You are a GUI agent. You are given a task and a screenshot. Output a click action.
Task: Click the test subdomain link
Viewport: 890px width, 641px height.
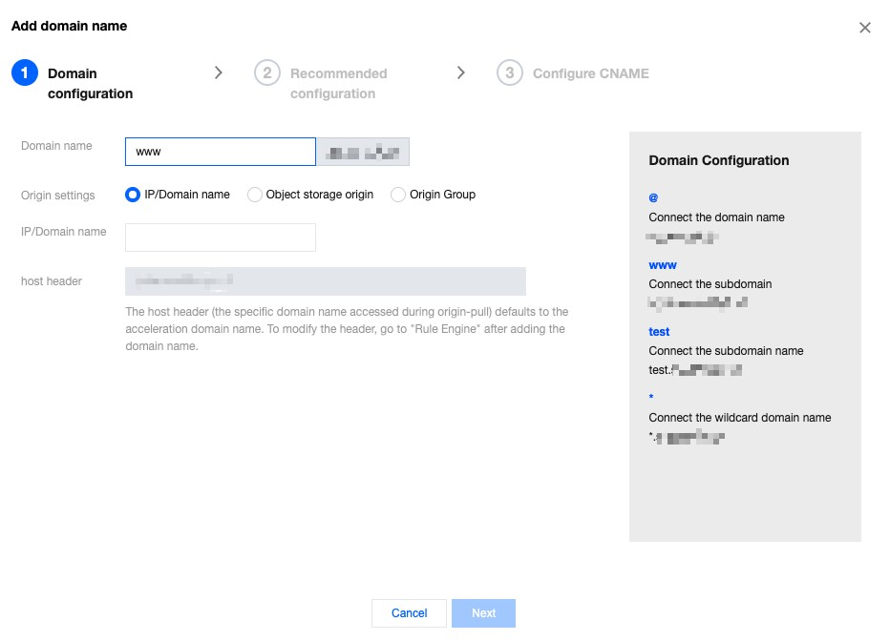tap(657, 331)
